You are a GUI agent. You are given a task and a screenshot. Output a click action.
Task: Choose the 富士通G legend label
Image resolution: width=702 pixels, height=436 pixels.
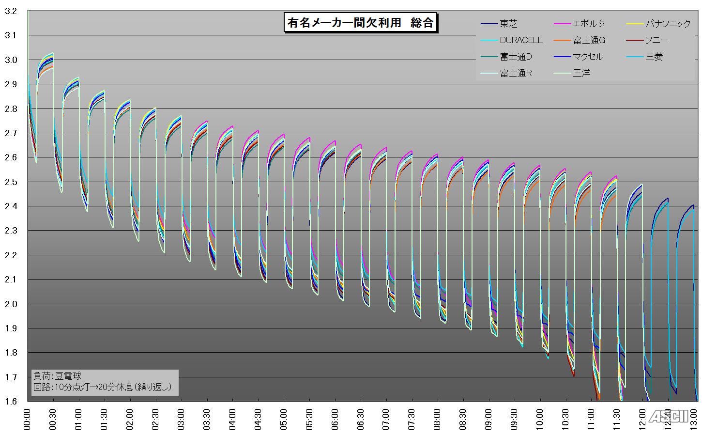589,40
